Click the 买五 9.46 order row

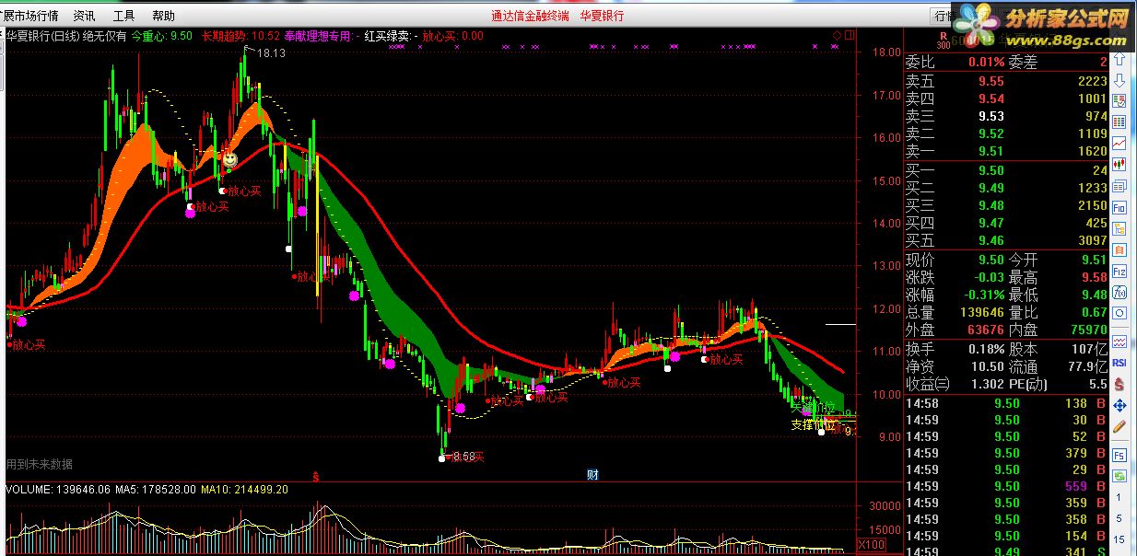pyautogui.click(x=1006, y=240)
